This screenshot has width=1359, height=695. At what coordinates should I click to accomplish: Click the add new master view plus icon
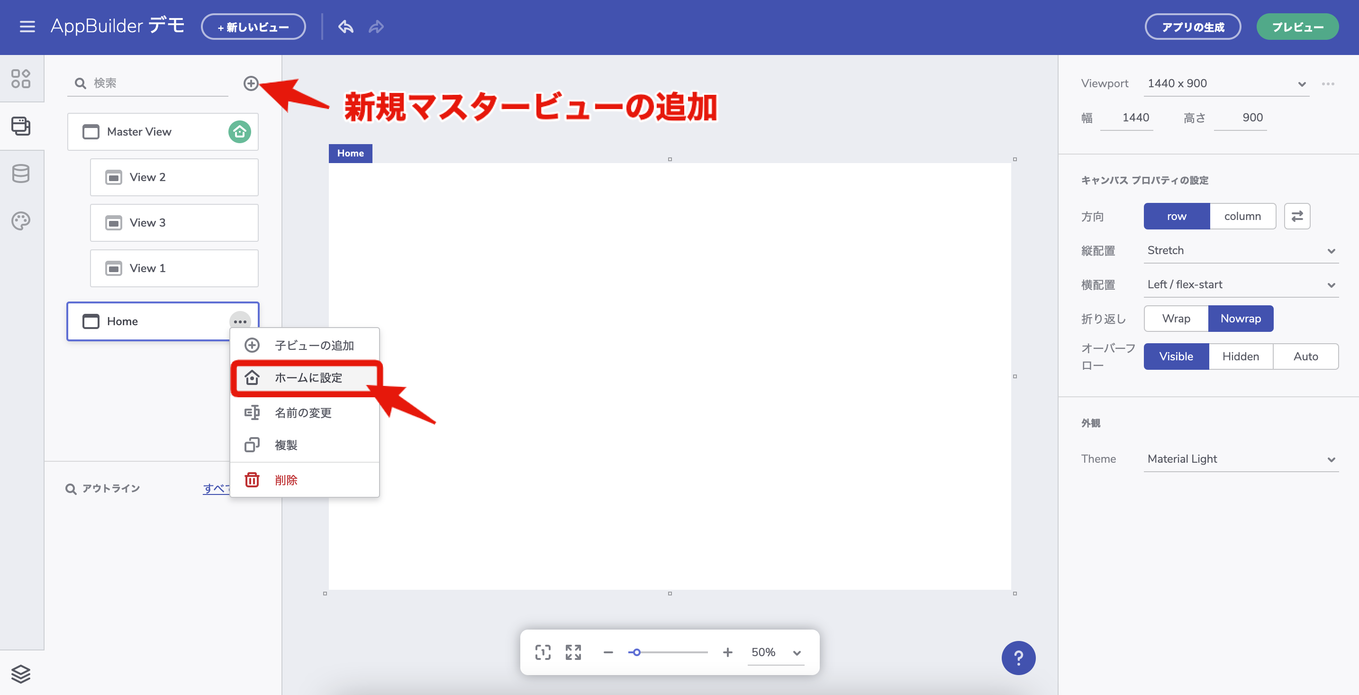tap(252, 83)
